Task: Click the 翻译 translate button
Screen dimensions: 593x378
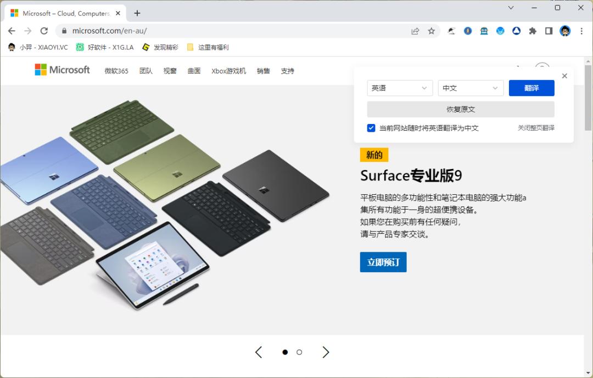Action: coord(531,88)
